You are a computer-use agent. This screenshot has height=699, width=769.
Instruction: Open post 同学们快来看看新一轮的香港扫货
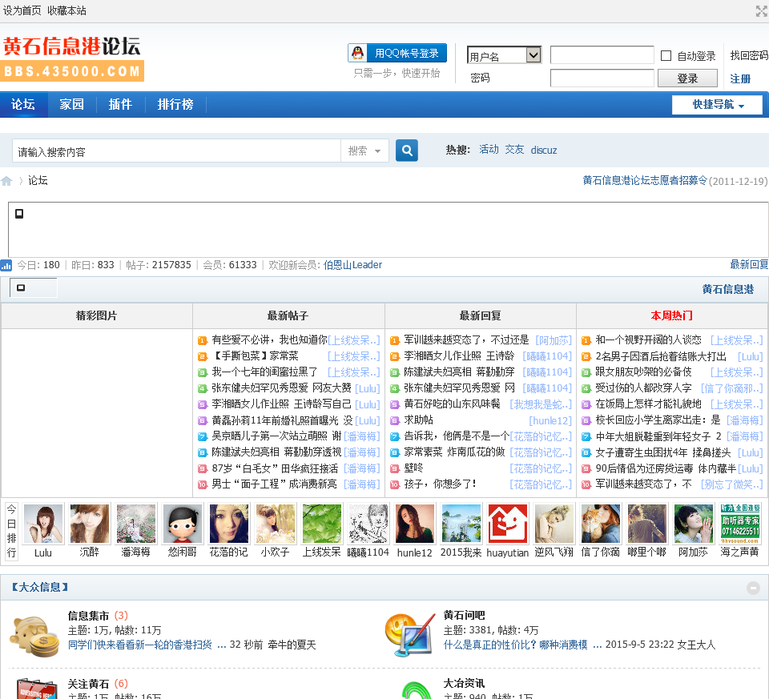pyautogui.click(x=139, y=645)
